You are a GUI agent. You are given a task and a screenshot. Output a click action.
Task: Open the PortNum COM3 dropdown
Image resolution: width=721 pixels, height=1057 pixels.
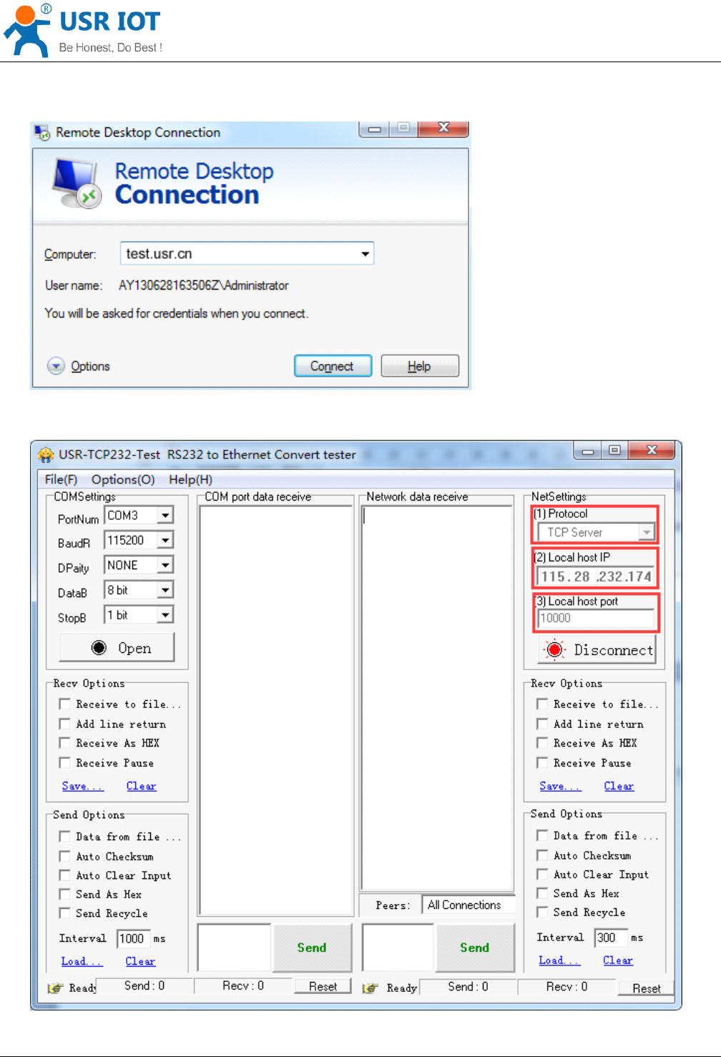(165, 515)
